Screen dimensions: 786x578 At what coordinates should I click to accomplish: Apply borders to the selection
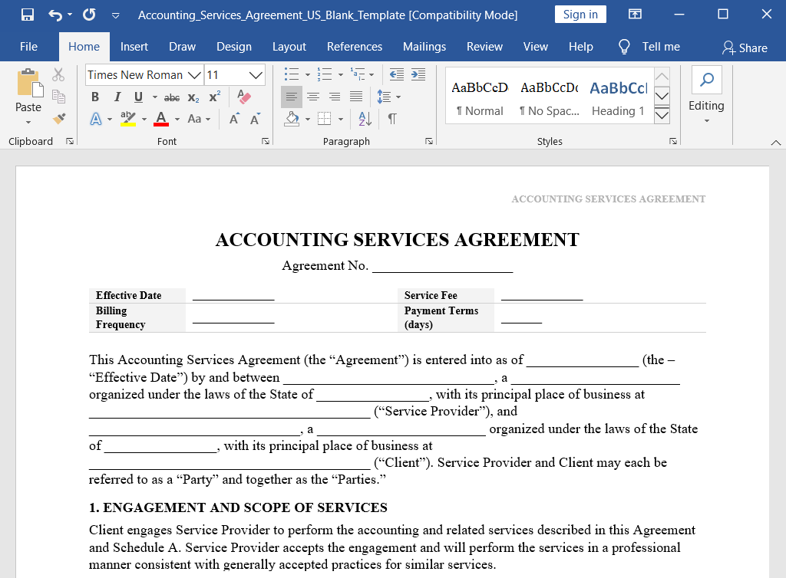pyautogui.click(x=325, y=119)
